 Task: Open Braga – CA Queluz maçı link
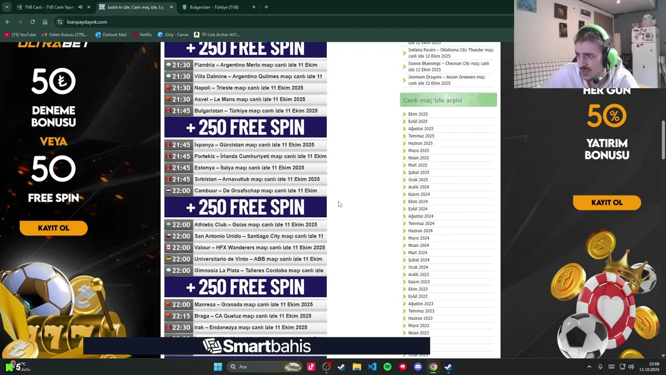point(253,316)
